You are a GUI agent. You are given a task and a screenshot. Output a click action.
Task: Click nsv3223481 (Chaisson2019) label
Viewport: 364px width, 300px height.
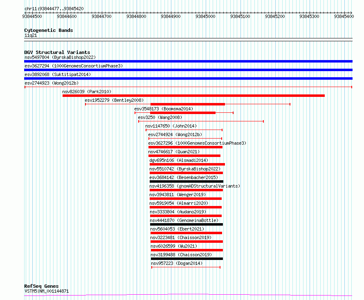[x=181, y=237]
